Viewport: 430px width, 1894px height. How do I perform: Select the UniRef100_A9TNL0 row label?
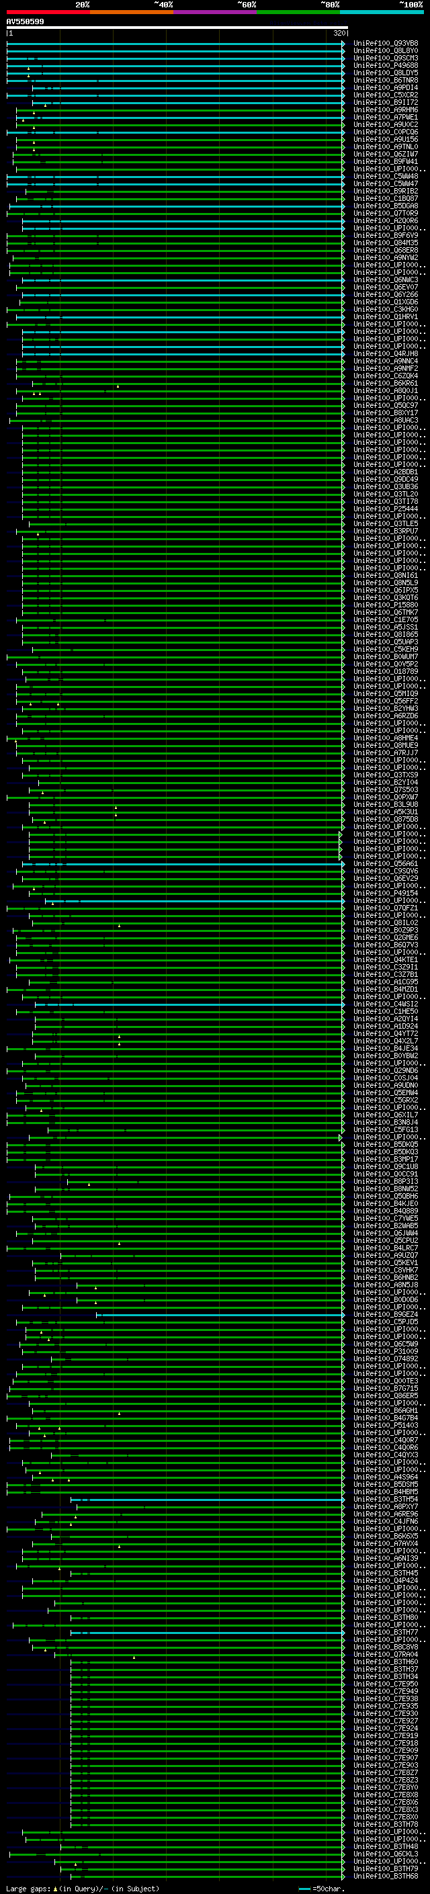[x=386, y=147]
